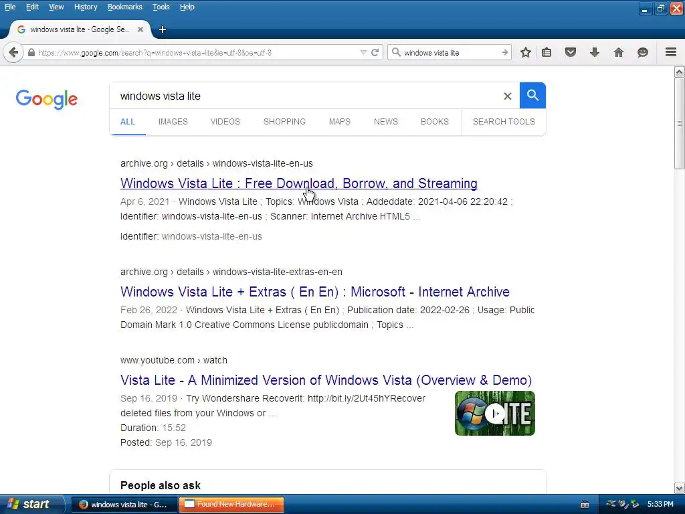Screen dimensions: 685x514
Task: Open the Help menu
Action: (187, 7)
